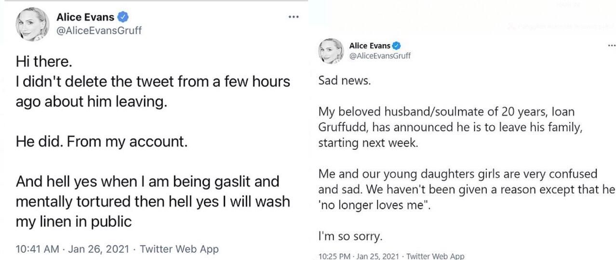Click the "10:41 AM · Jan 26, 2021" timestamp
The image size is (616, 260).
pos(72,249)
